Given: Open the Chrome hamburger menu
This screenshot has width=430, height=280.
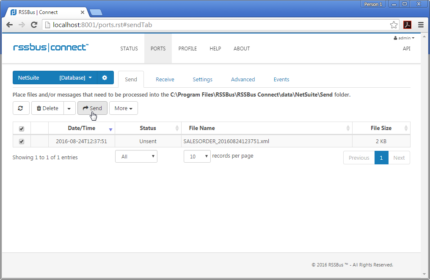Looking at the screenshot, I should (421, 25).
